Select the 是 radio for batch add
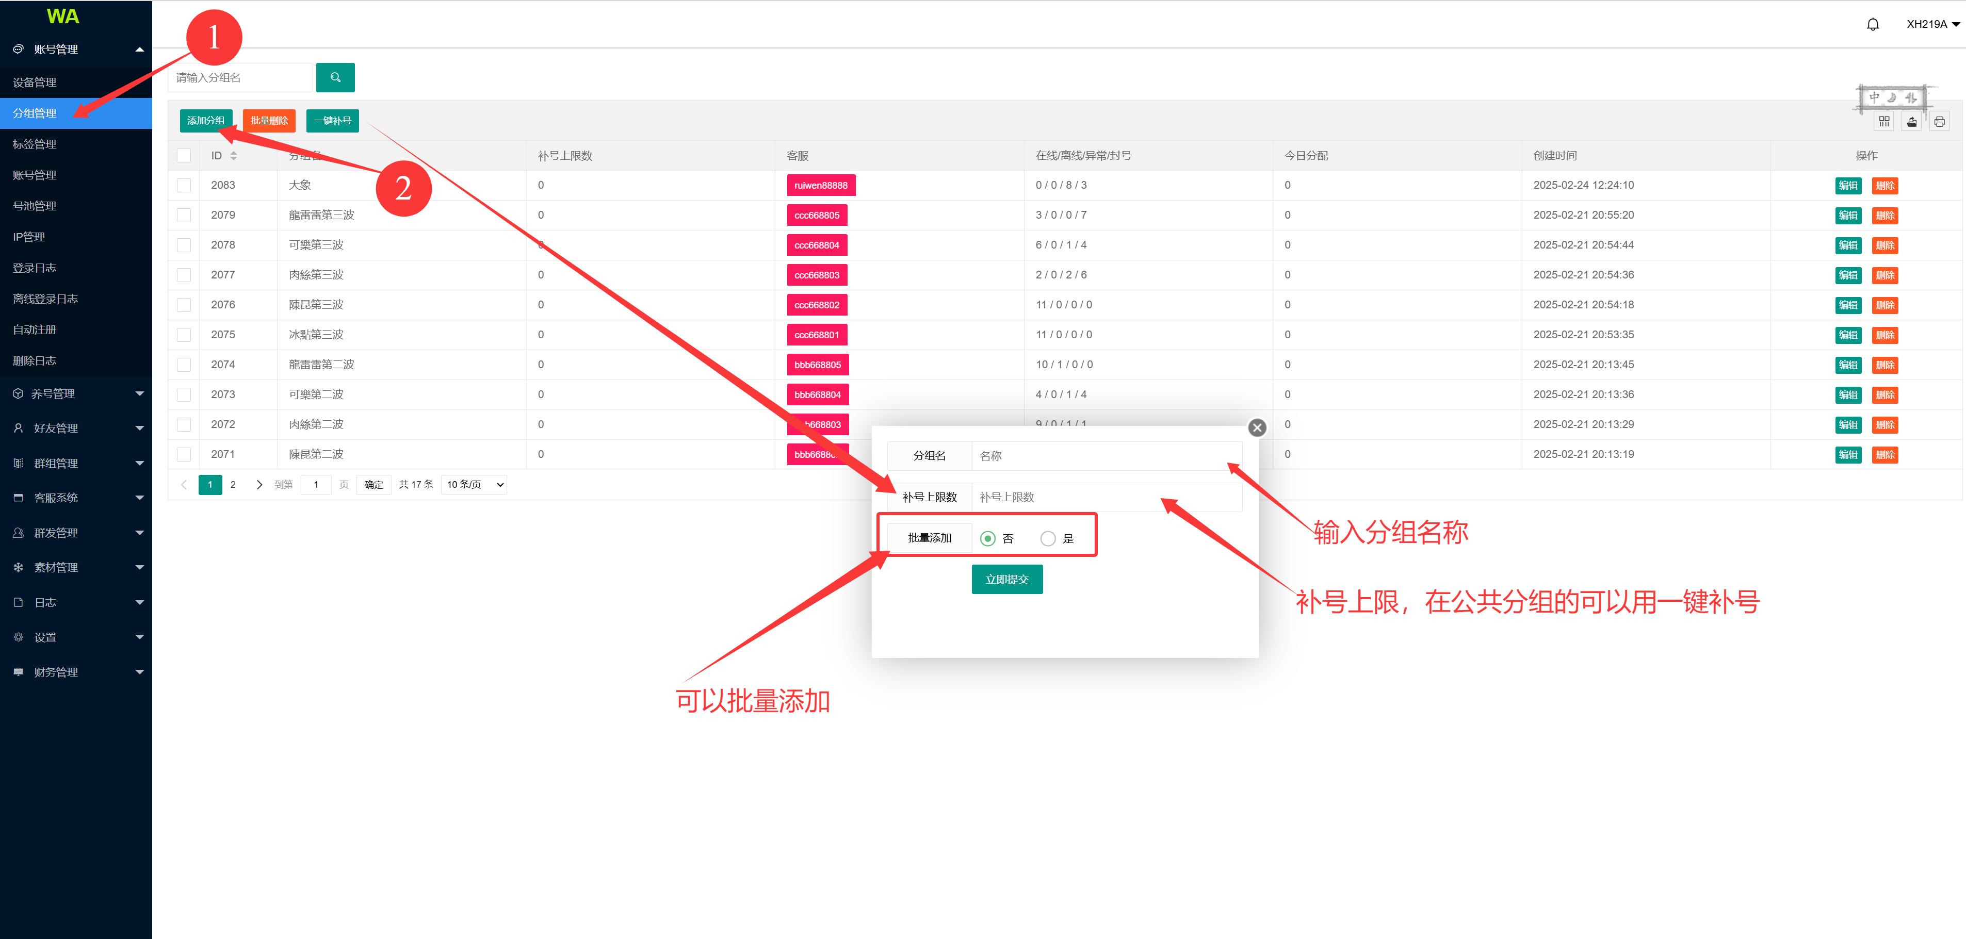The height and width of the screenshot is (939, 1966). click(x=1048, y=538)
